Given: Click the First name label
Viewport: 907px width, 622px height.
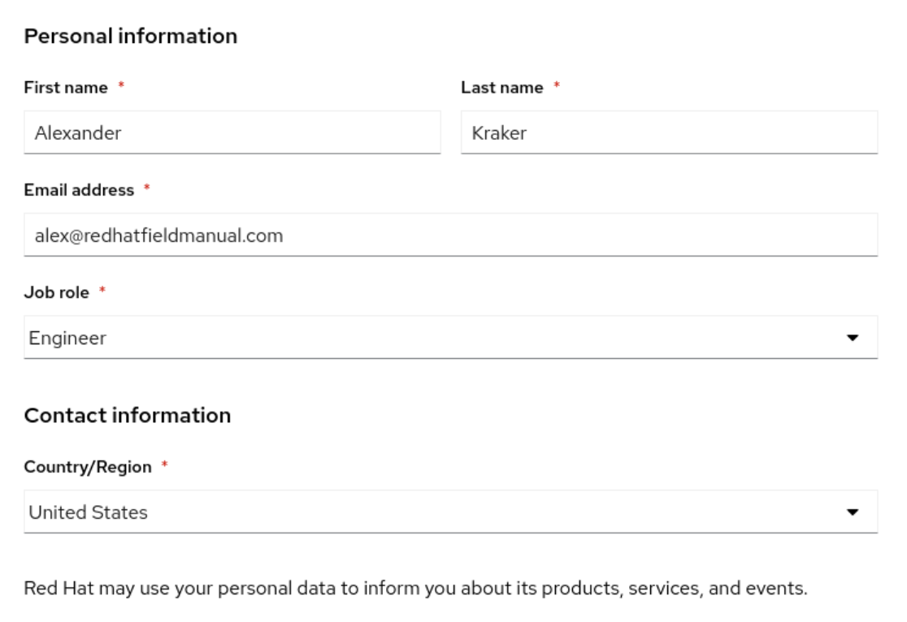Looking at the screenshot, I should click(x=66, y=88).
